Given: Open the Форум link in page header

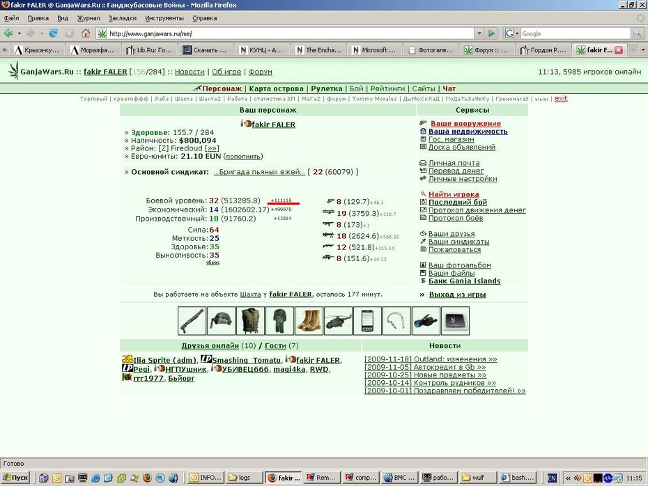Looking at the screenshot, I should click(x=261, y=72).
